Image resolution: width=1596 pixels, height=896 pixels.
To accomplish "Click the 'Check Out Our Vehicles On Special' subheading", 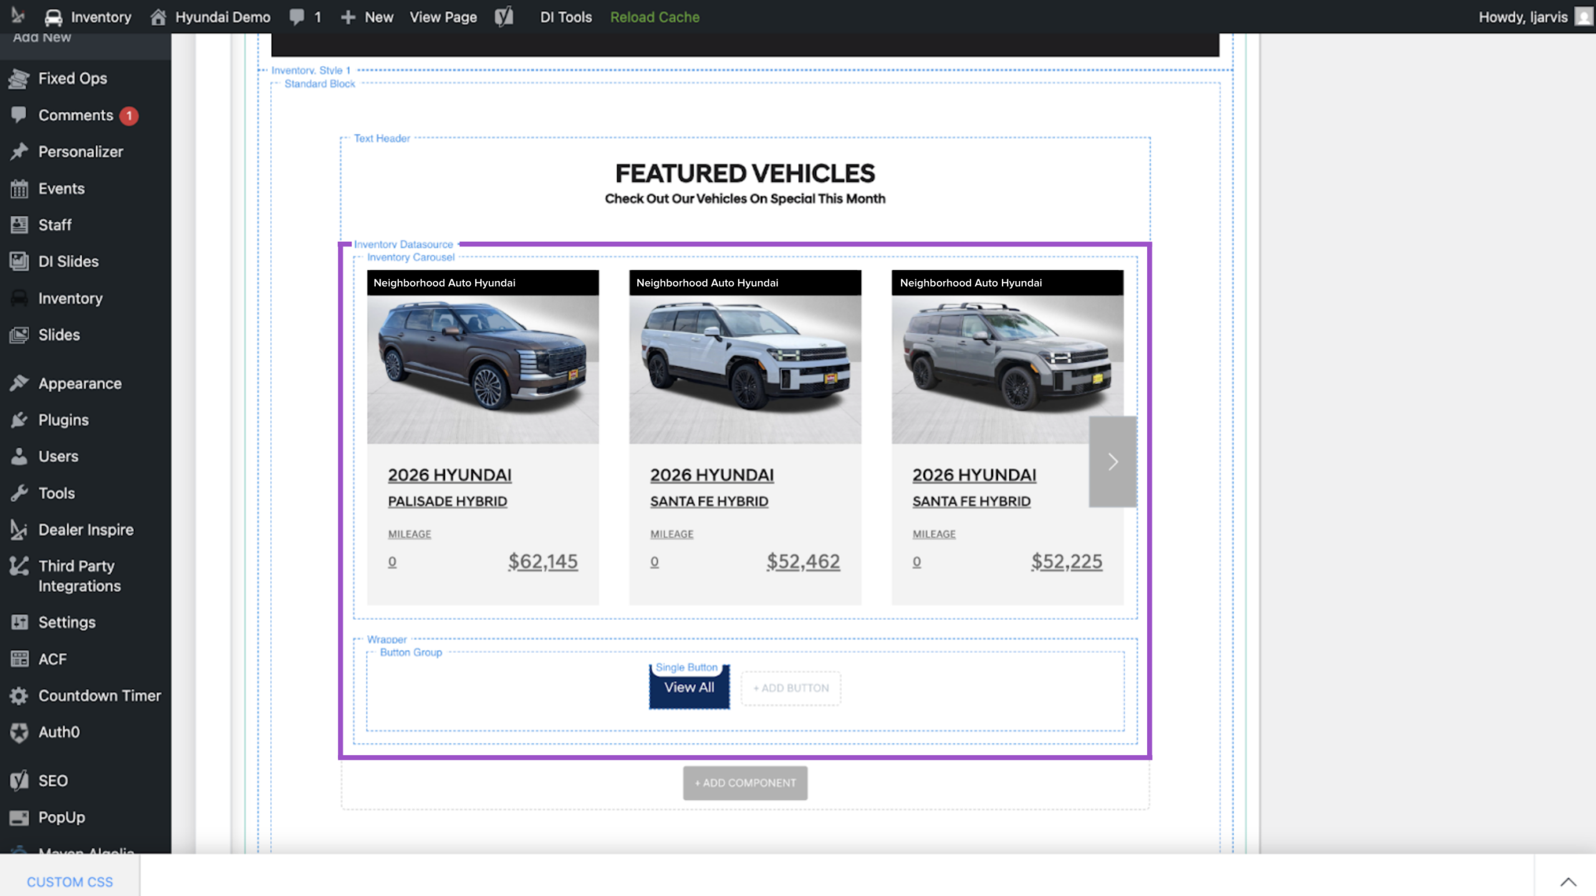I will click(745, 199).
